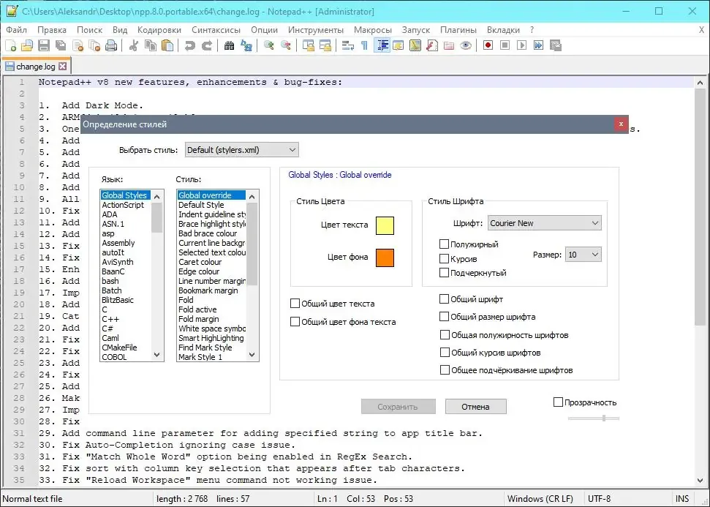Click the Cut scissors icon
The height and width of the screenshot is (507, 710).
(133, 45)
